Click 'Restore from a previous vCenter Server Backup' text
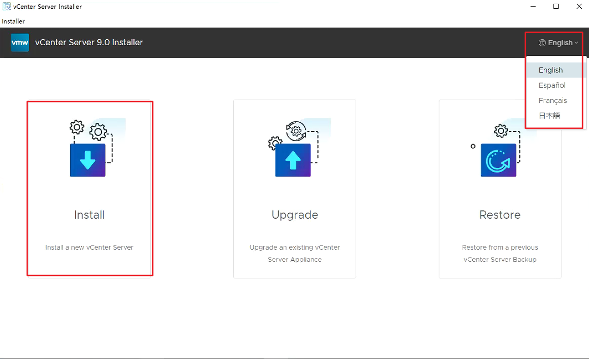 (x=500, y=253)
